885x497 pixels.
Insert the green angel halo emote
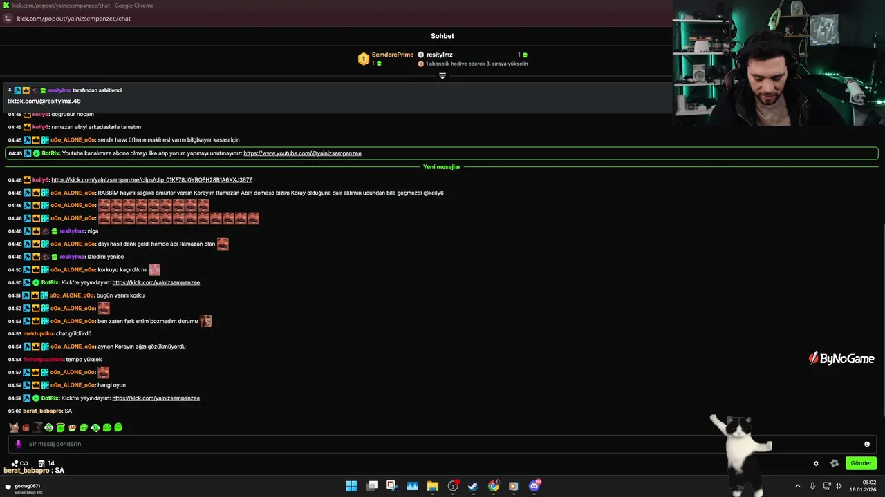(61, 427)
